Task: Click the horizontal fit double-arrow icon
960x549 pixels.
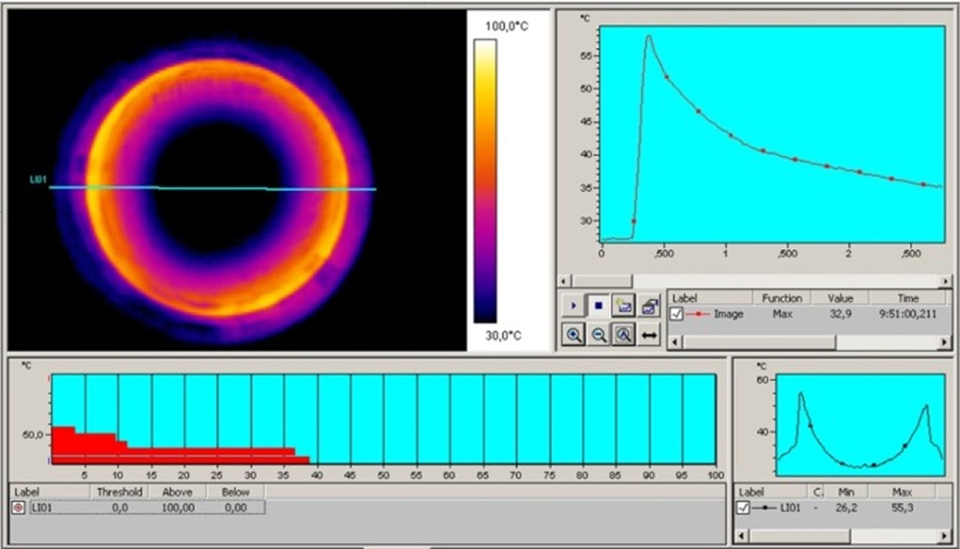Action: point(650,335)
